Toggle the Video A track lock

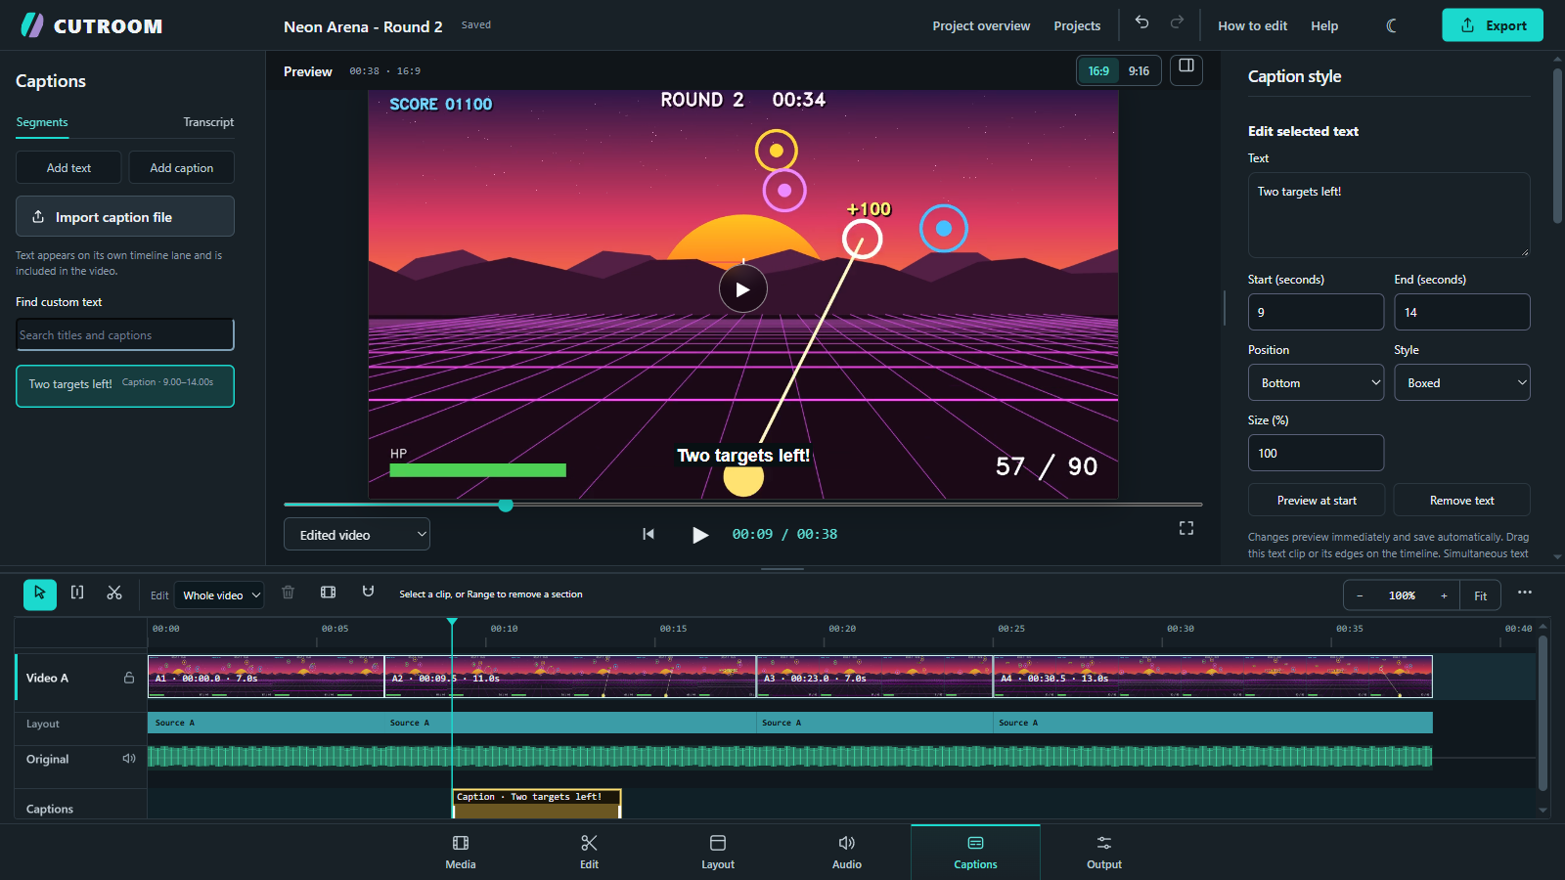click(x=129, y=678)
